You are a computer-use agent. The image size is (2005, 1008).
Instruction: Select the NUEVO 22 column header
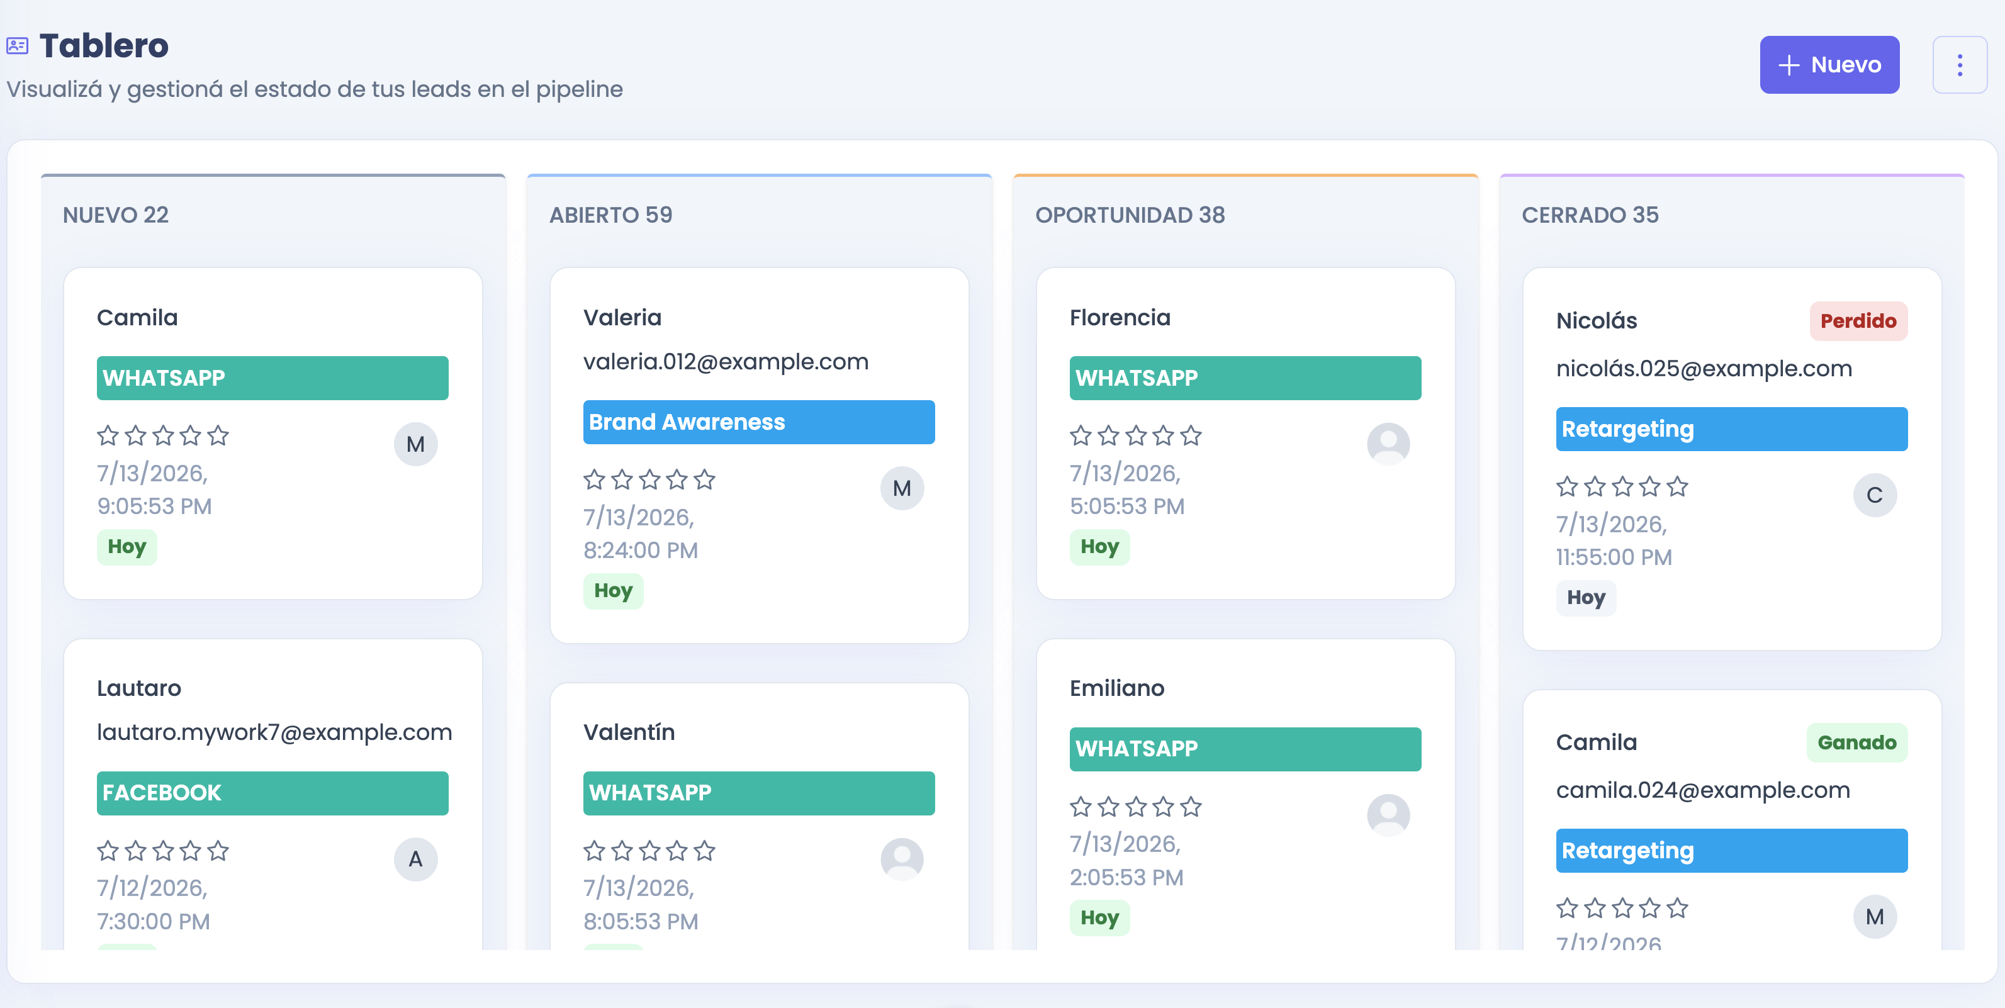116,215
